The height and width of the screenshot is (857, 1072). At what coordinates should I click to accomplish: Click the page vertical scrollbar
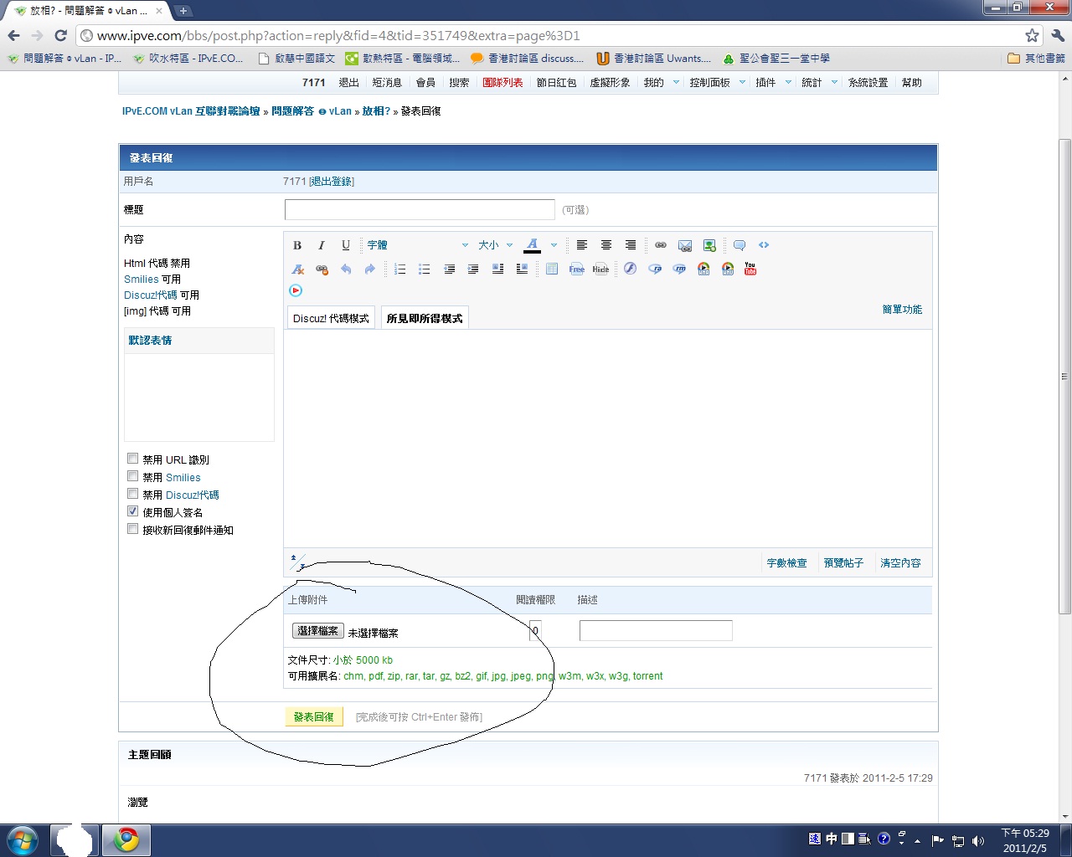point(1065,377)
